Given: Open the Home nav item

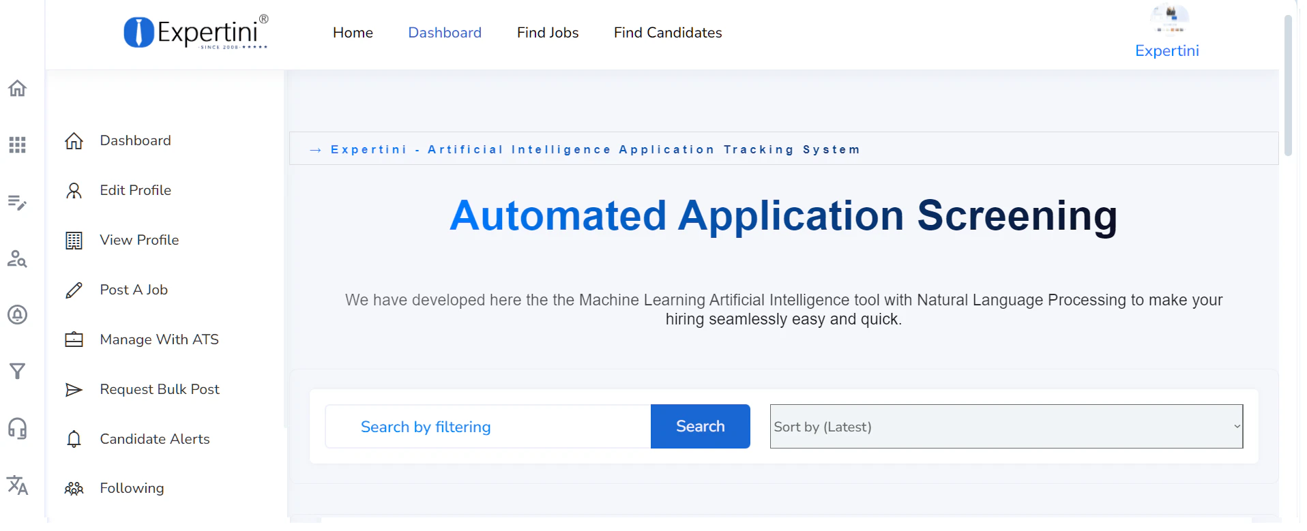Looking at the screenshot, I should (353, 33).
